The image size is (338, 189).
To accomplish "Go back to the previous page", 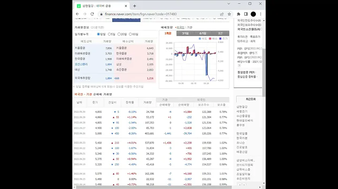I will (77, 14).
